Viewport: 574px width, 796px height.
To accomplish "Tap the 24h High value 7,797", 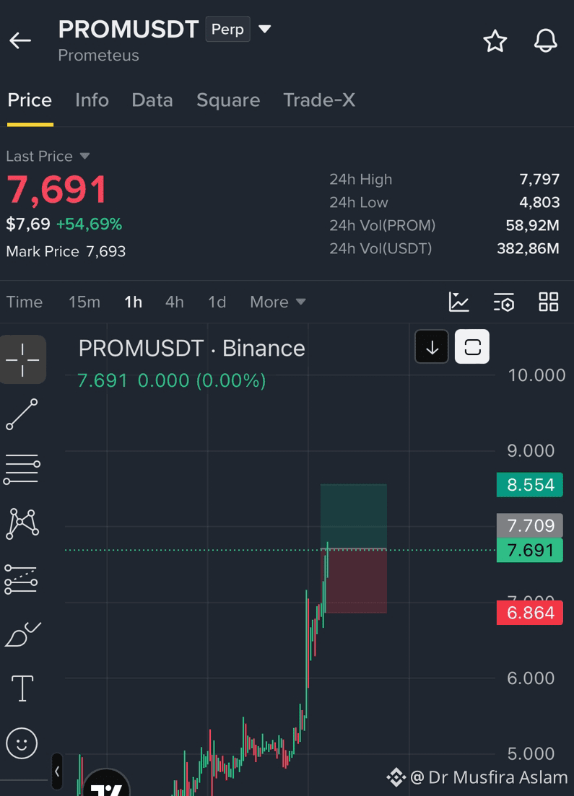I will coord(539,179).
